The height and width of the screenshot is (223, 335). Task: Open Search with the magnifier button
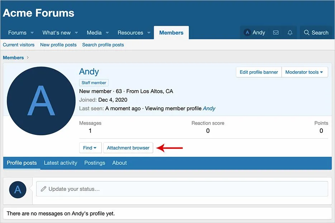(316, 33)
